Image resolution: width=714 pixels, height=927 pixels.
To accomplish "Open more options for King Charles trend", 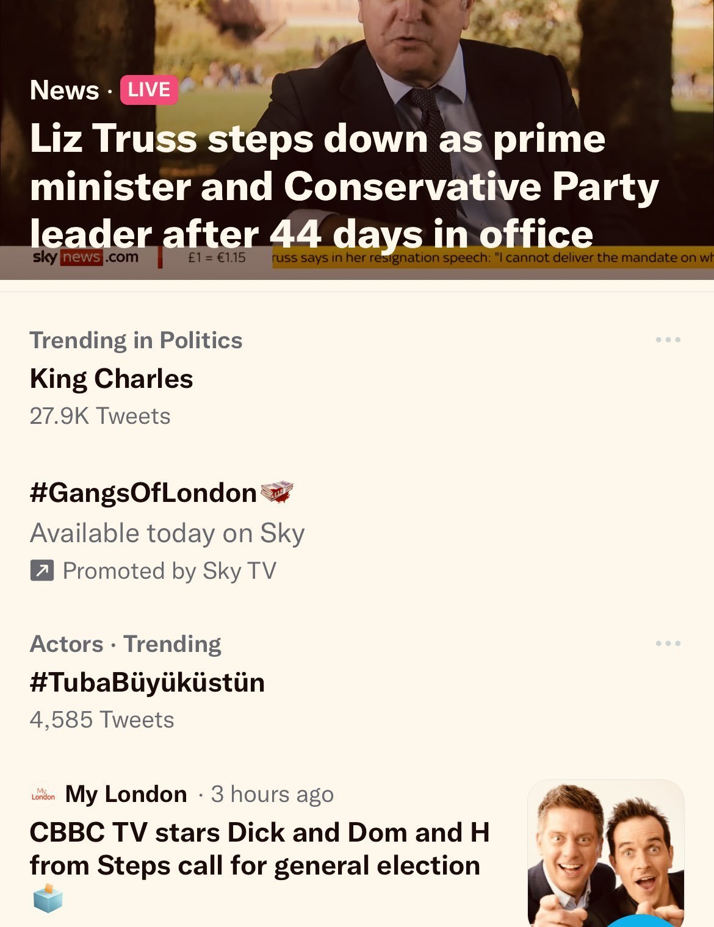I will coord(668,340).
